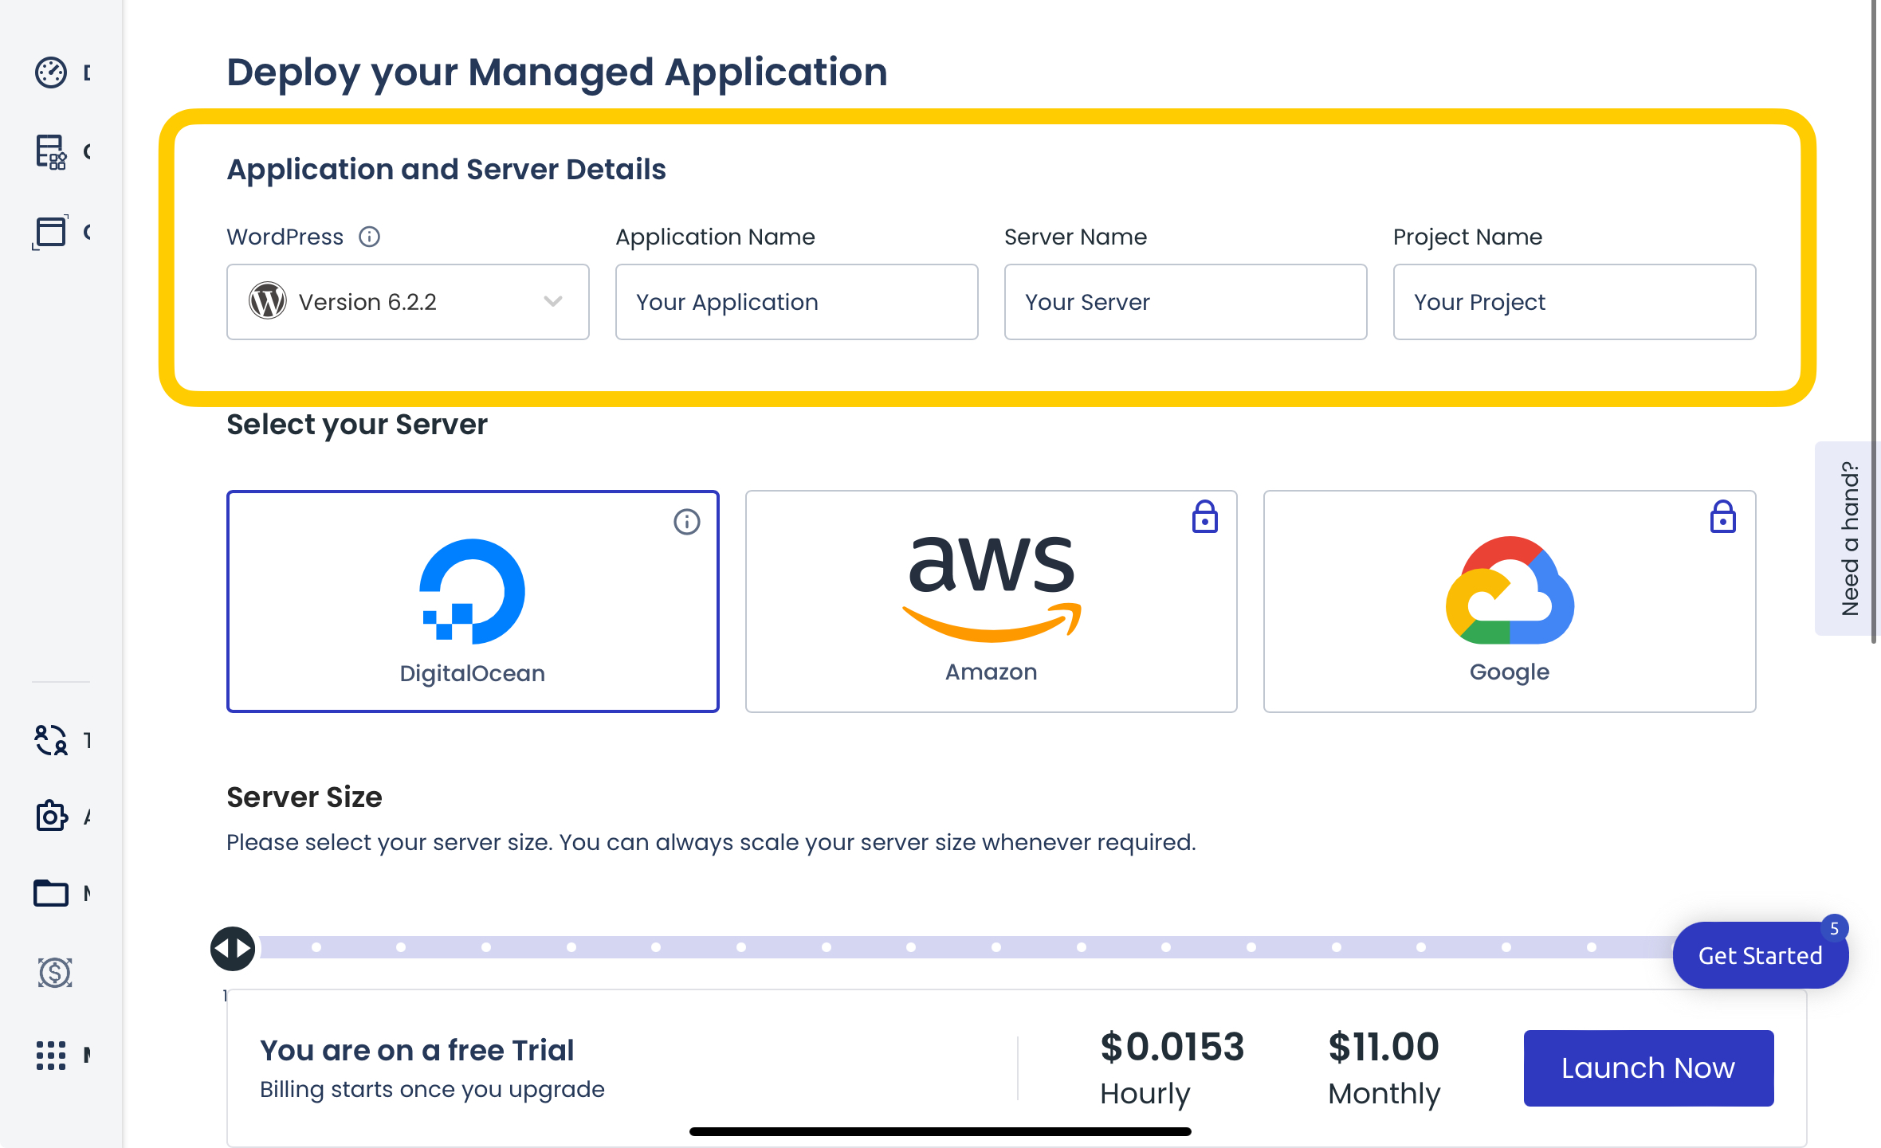Click the Server Name input field
Image resolution: width=1881 pixels, height=1148 pixels.
click(x=1186, y=302)
